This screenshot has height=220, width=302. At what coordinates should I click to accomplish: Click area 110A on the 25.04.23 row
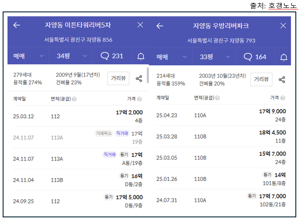pos(200,116)
